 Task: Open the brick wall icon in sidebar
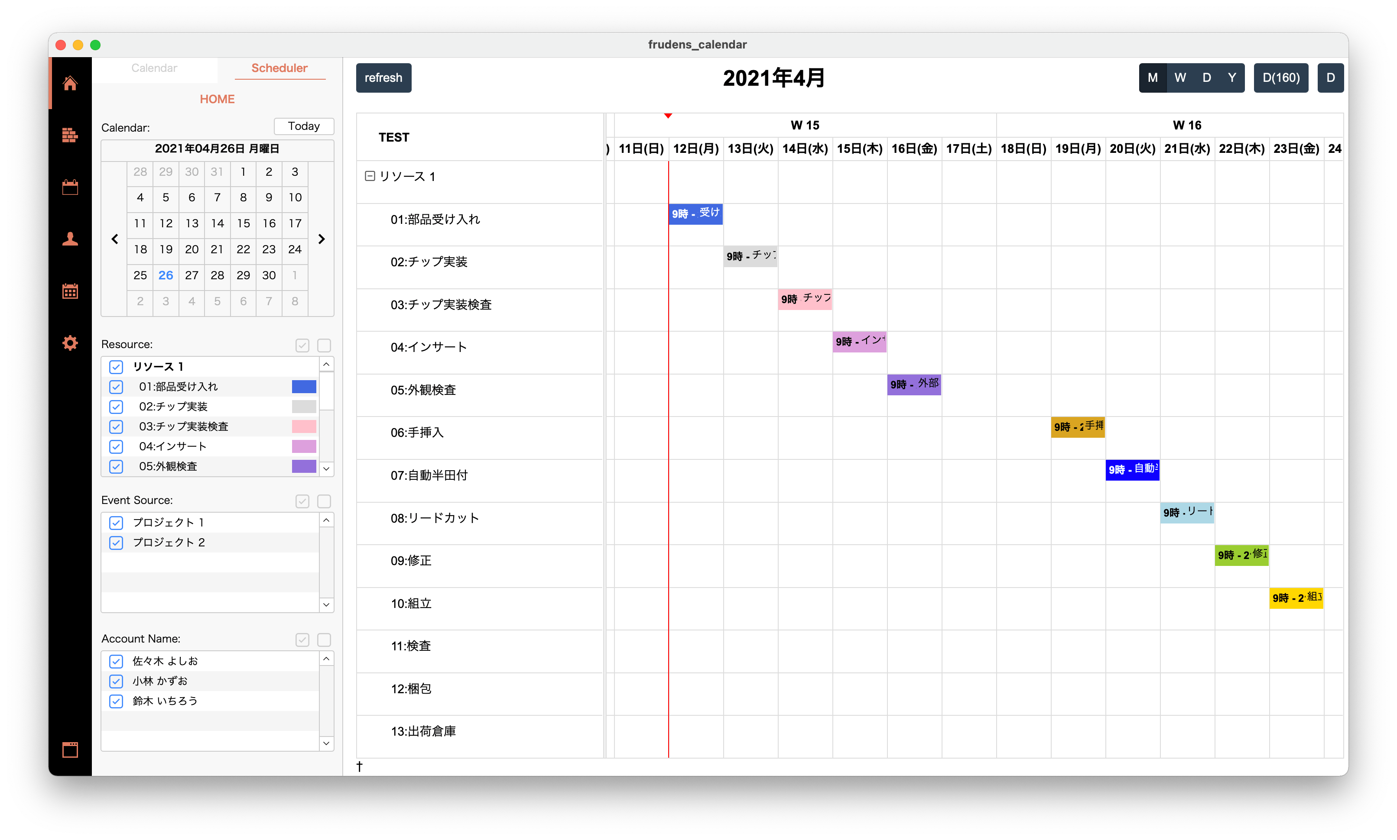point(70,135)
